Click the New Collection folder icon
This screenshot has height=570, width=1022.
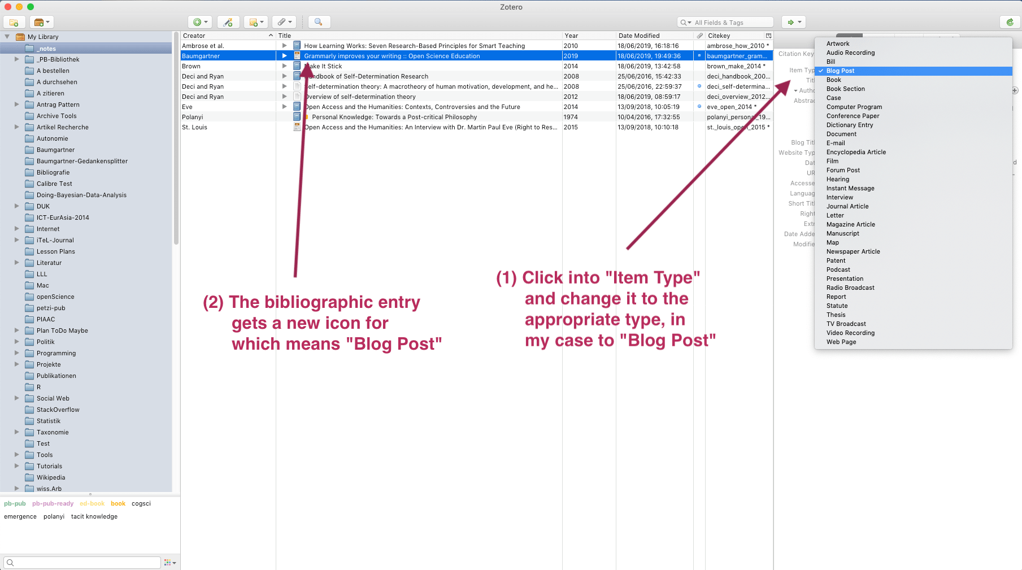click(14, 21)
